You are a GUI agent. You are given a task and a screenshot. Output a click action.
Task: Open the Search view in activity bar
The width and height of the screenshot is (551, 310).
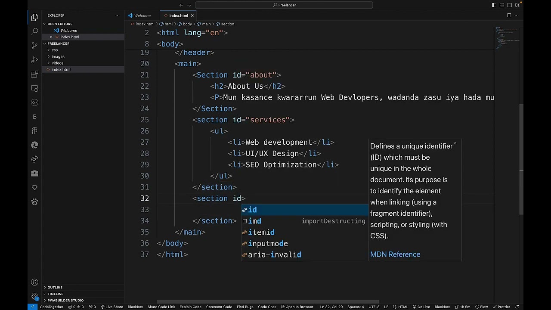click(x=35, y=31)
